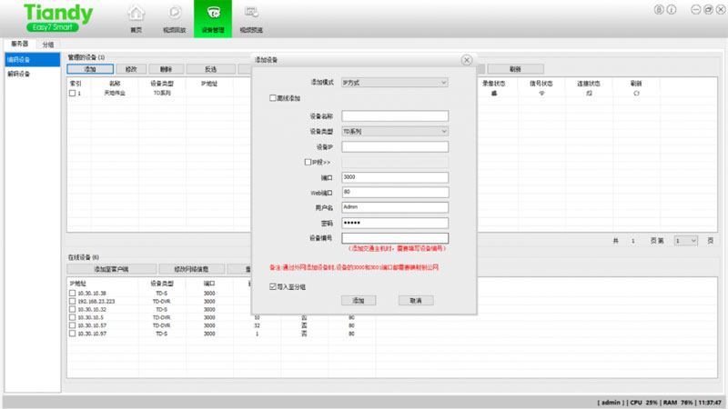Check the box for online device 192.168.23.223
This screenshot has width=728, height=409.
click(x=73, y=301)
